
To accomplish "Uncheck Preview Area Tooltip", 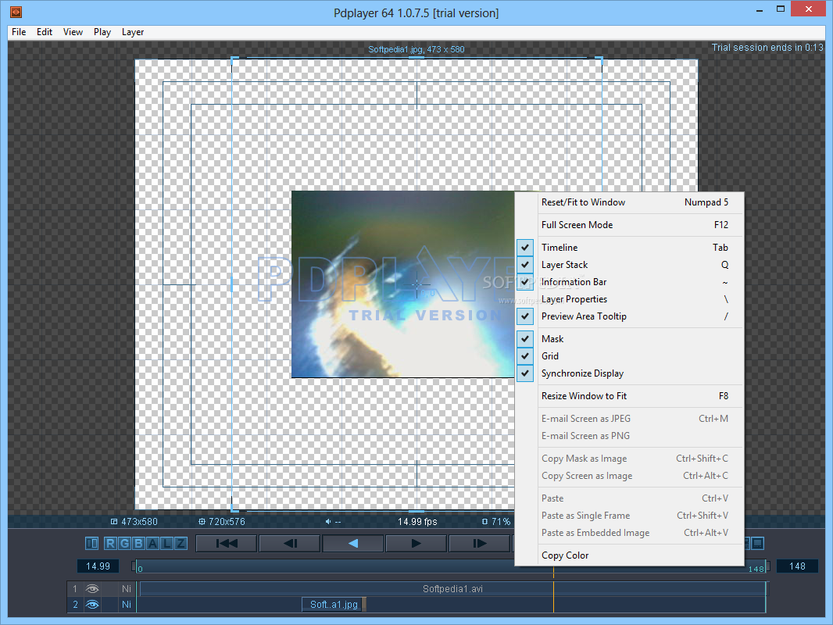I will click(630, 316).
